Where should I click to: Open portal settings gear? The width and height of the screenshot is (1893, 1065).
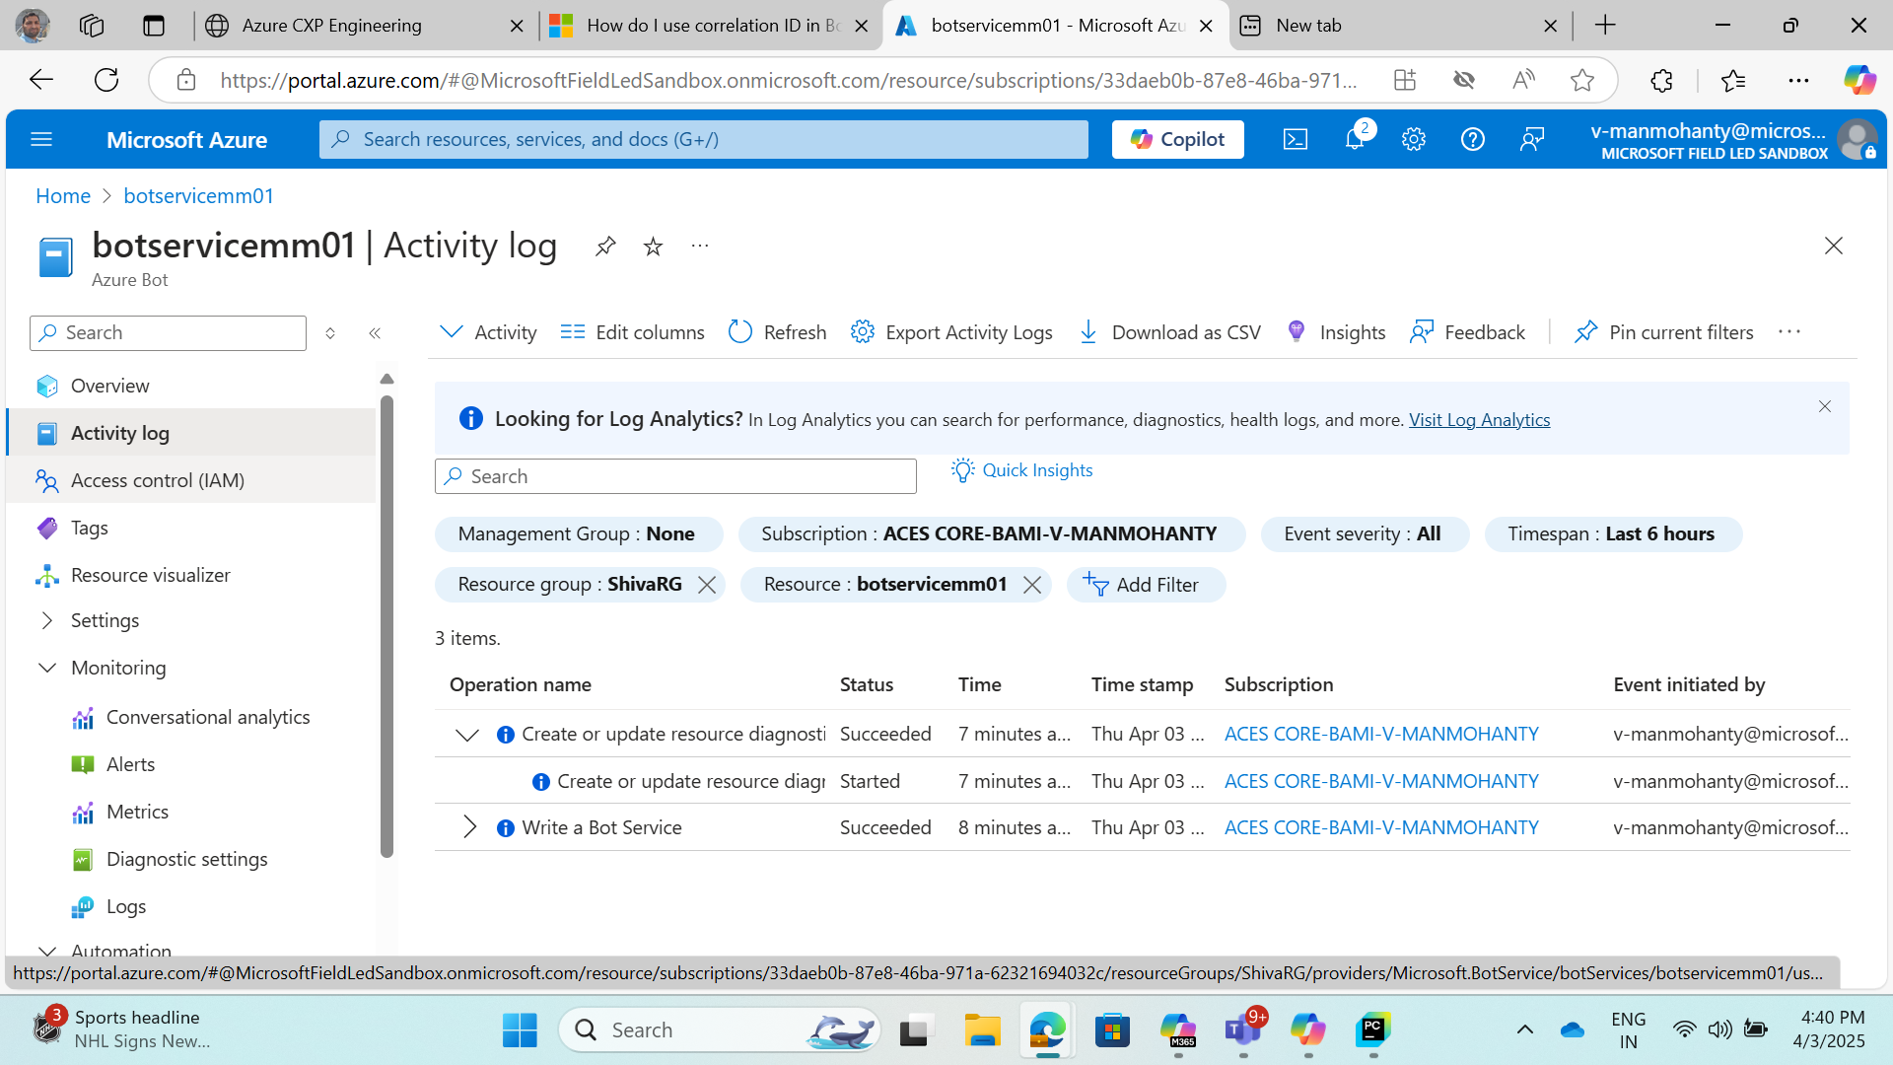1414,139
